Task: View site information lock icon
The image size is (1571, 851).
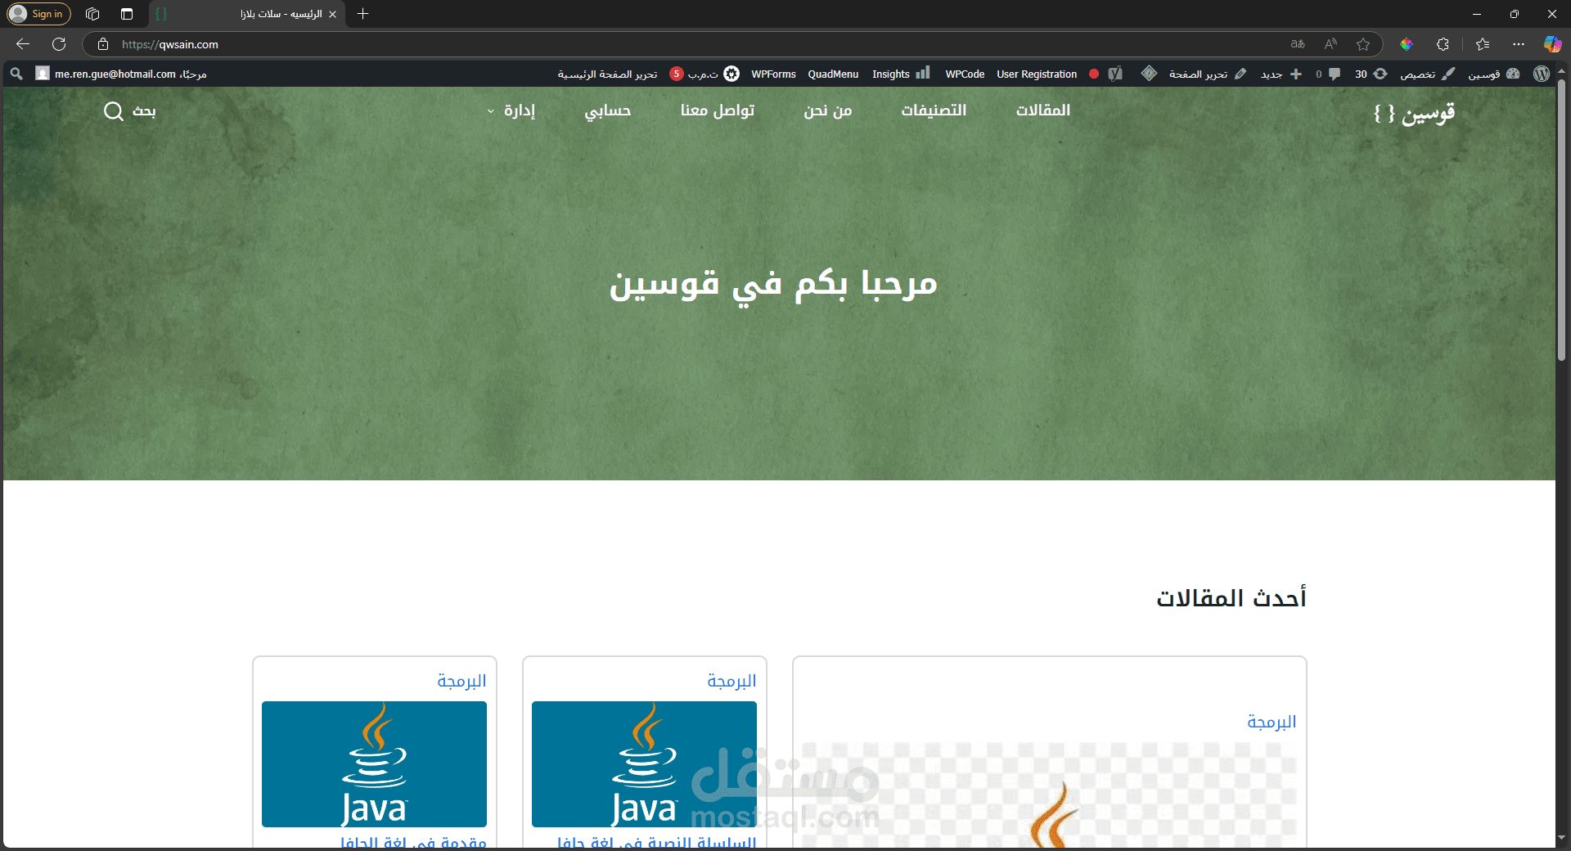Action: (x=103, y=44)
